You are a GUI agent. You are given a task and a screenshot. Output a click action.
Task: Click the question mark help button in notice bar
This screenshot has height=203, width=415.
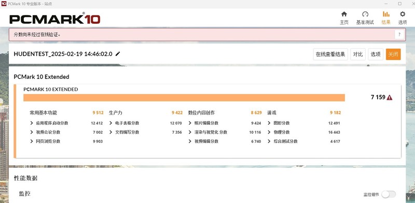[399, 34]
